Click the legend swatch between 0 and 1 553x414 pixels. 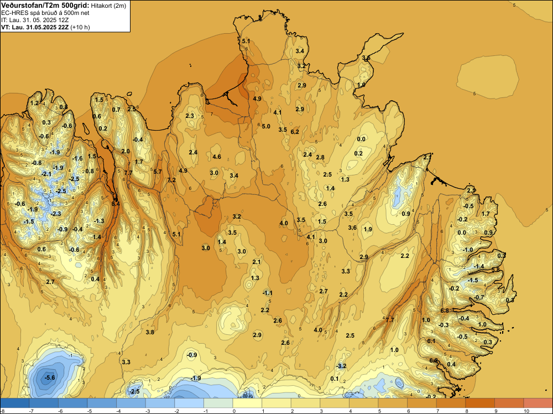pos(247,403)
